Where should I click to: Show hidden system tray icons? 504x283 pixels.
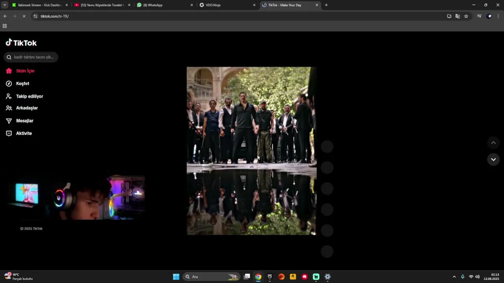(x=454, y=277)
